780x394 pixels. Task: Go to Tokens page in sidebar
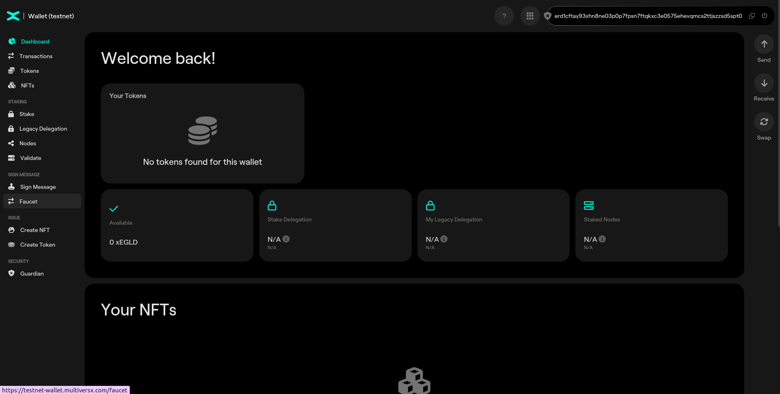click(x=29, y=71)
